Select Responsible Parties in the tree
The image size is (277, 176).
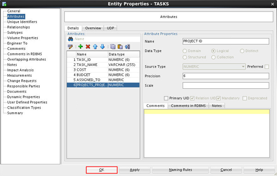[x=24, y=86]
